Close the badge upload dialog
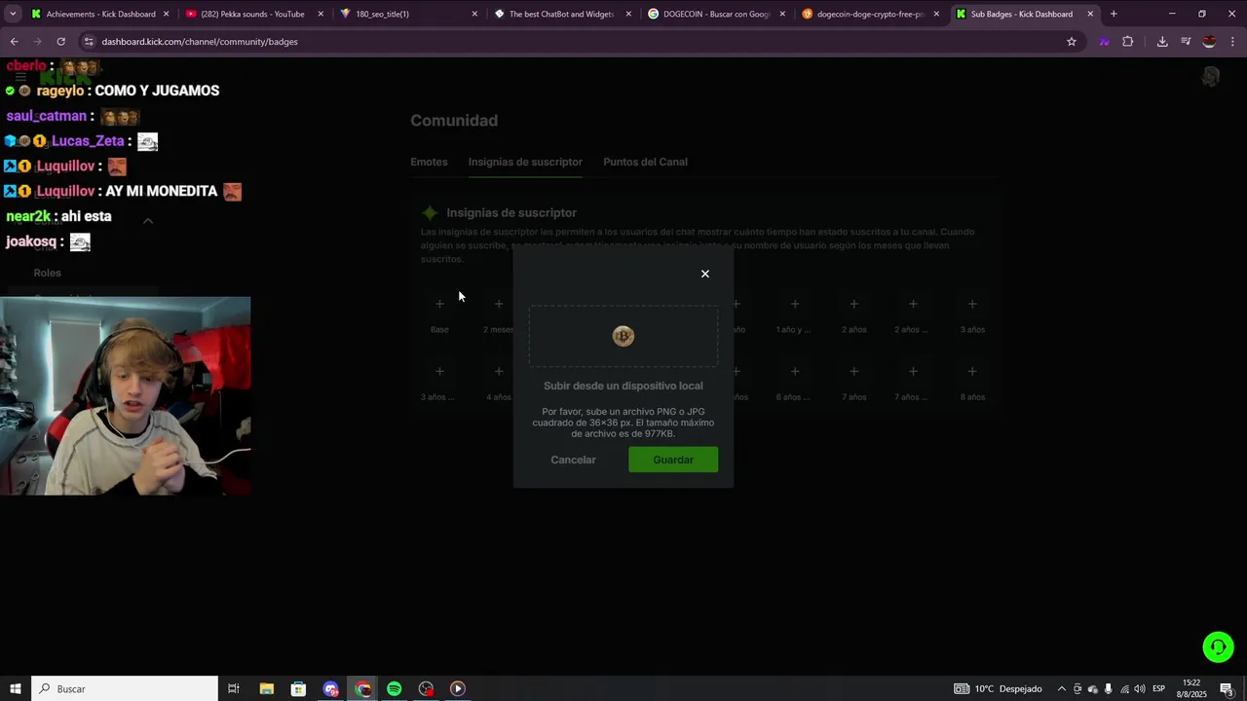This screenshot has width=1247, height=701. click(705, 274)
